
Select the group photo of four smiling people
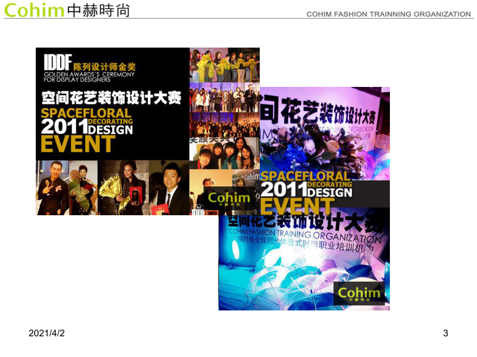tap(225, 153)
